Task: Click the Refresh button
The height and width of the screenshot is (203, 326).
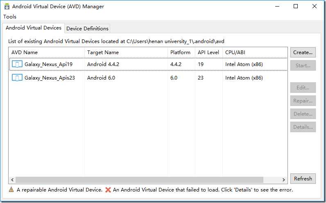Action: tap(303, 178)
